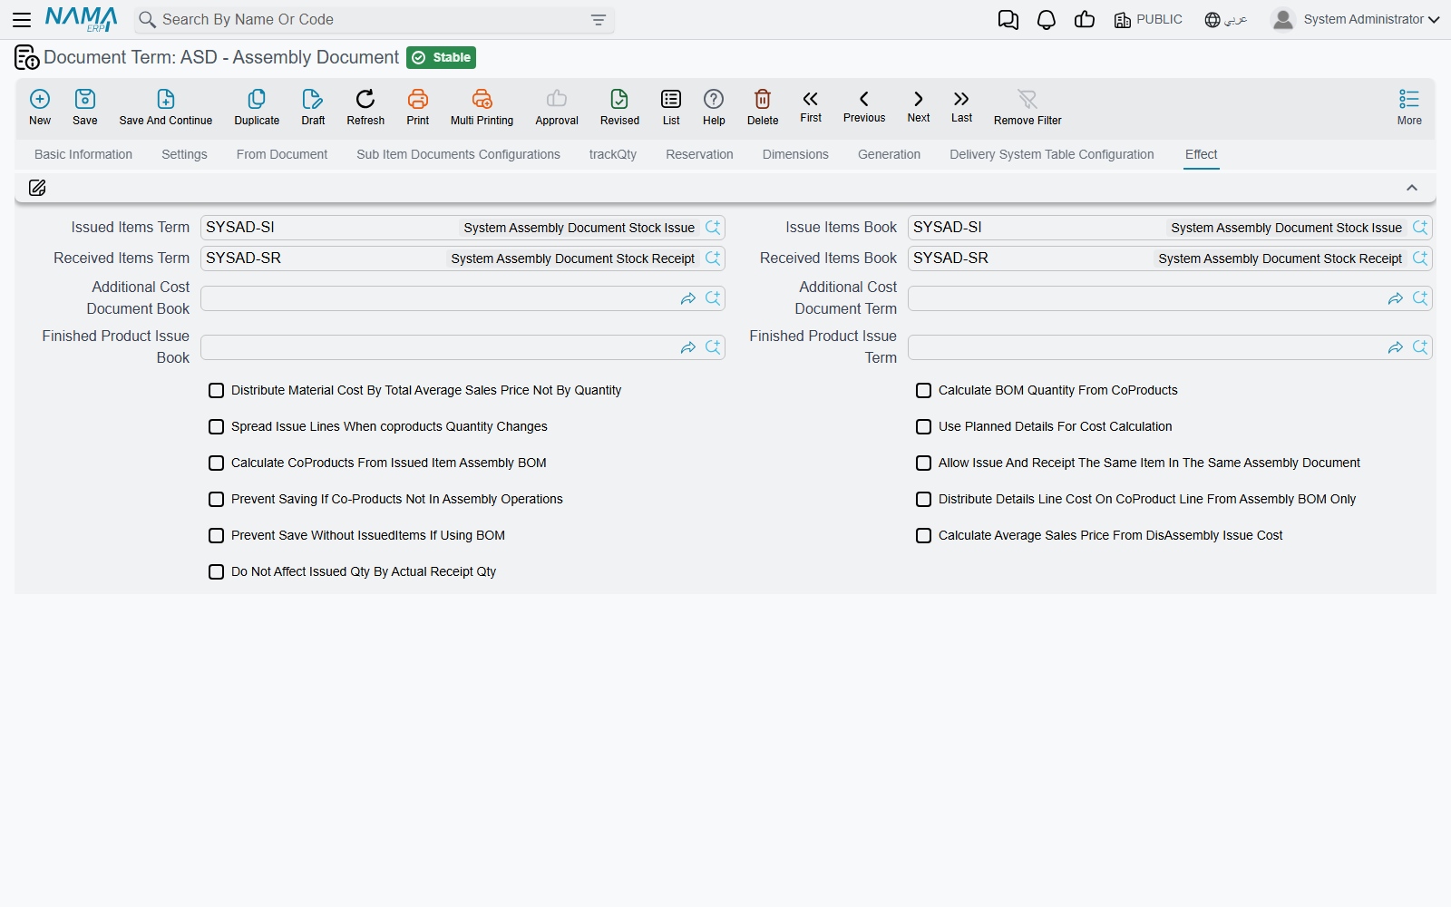Image resolution: width=1451 pixels, height=907 pixels.
Task: Delete this document term
Action: tap(763, 106)
